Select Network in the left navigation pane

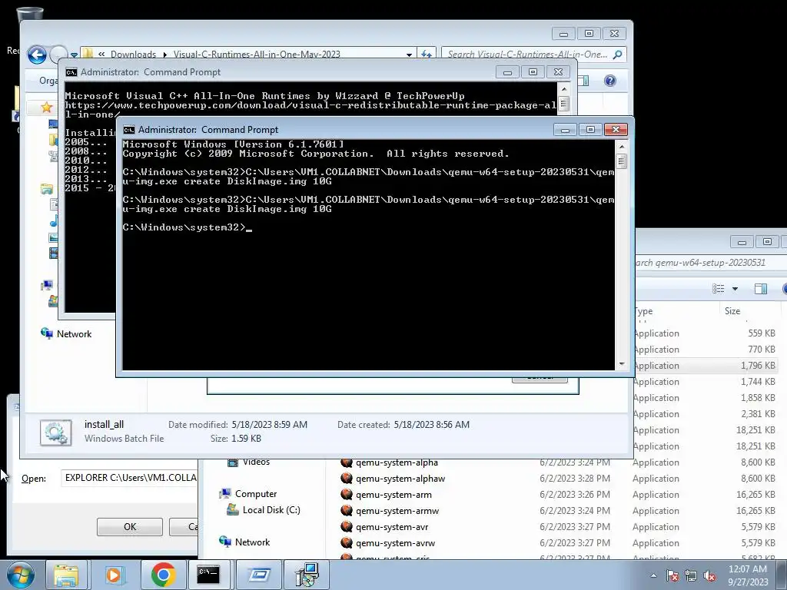(74, 334)
